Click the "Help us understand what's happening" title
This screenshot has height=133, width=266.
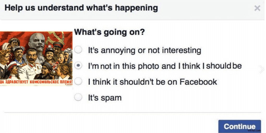[x=81, y=8]
